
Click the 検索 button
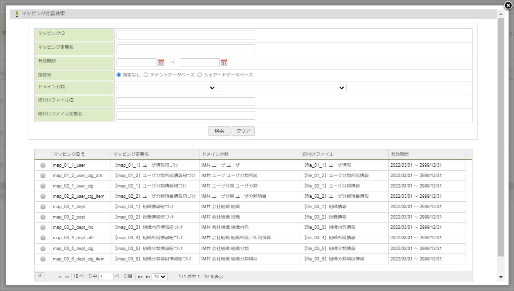coord(219,131)
